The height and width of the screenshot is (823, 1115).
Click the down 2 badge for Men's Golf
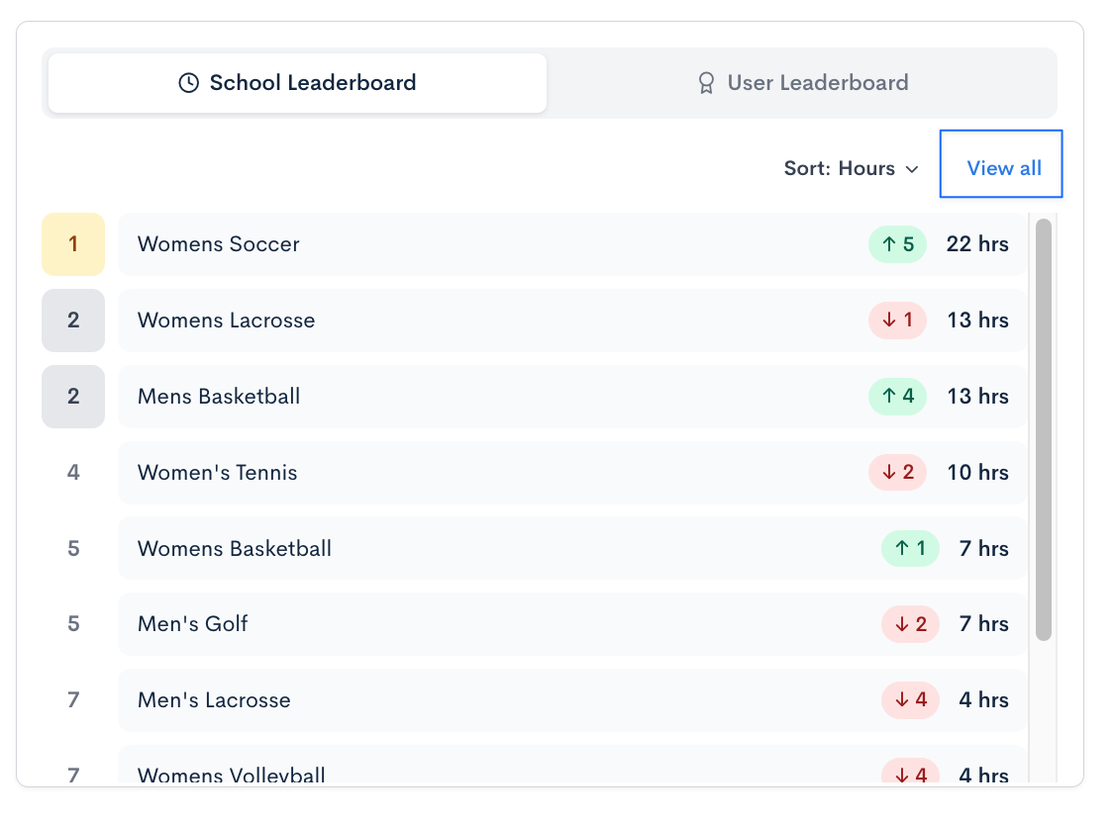click(910, 624)
